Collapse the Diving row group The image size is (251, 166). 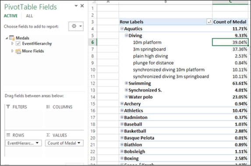click(x=126, y=35)
